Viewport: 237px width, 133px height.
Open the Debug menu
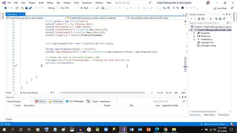(50, 3)
